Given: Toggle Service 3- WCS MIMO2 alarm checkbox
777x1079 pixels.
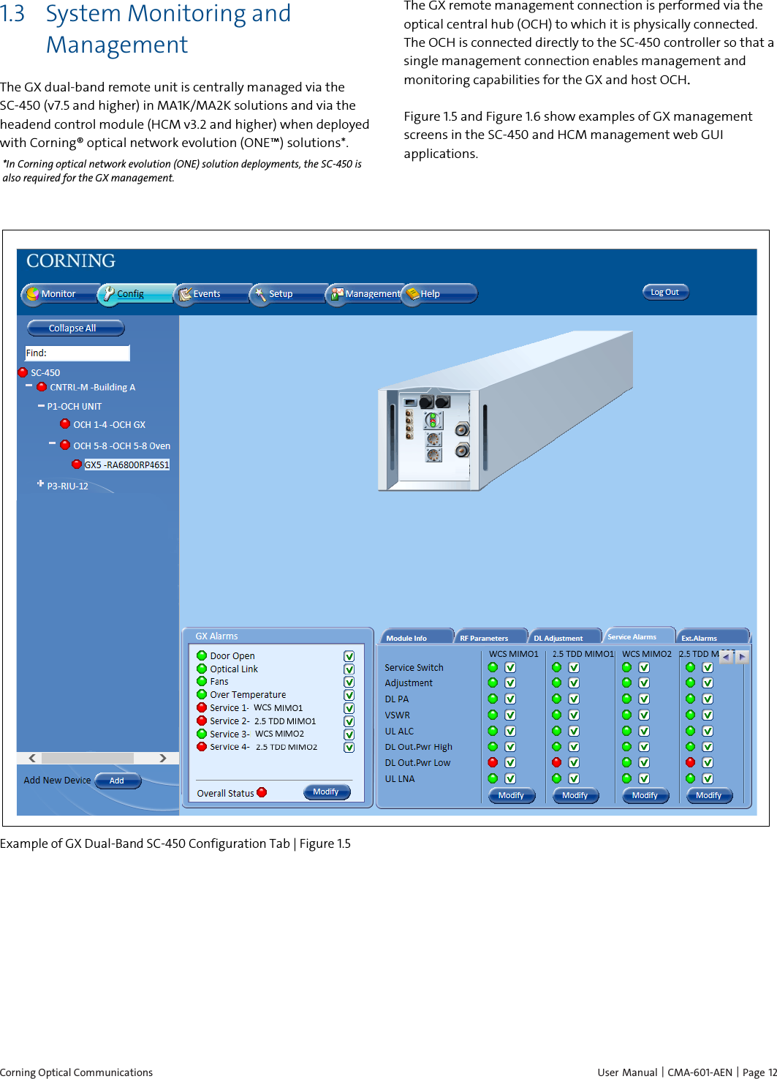Looking at the screenshot, I should 349,734.
